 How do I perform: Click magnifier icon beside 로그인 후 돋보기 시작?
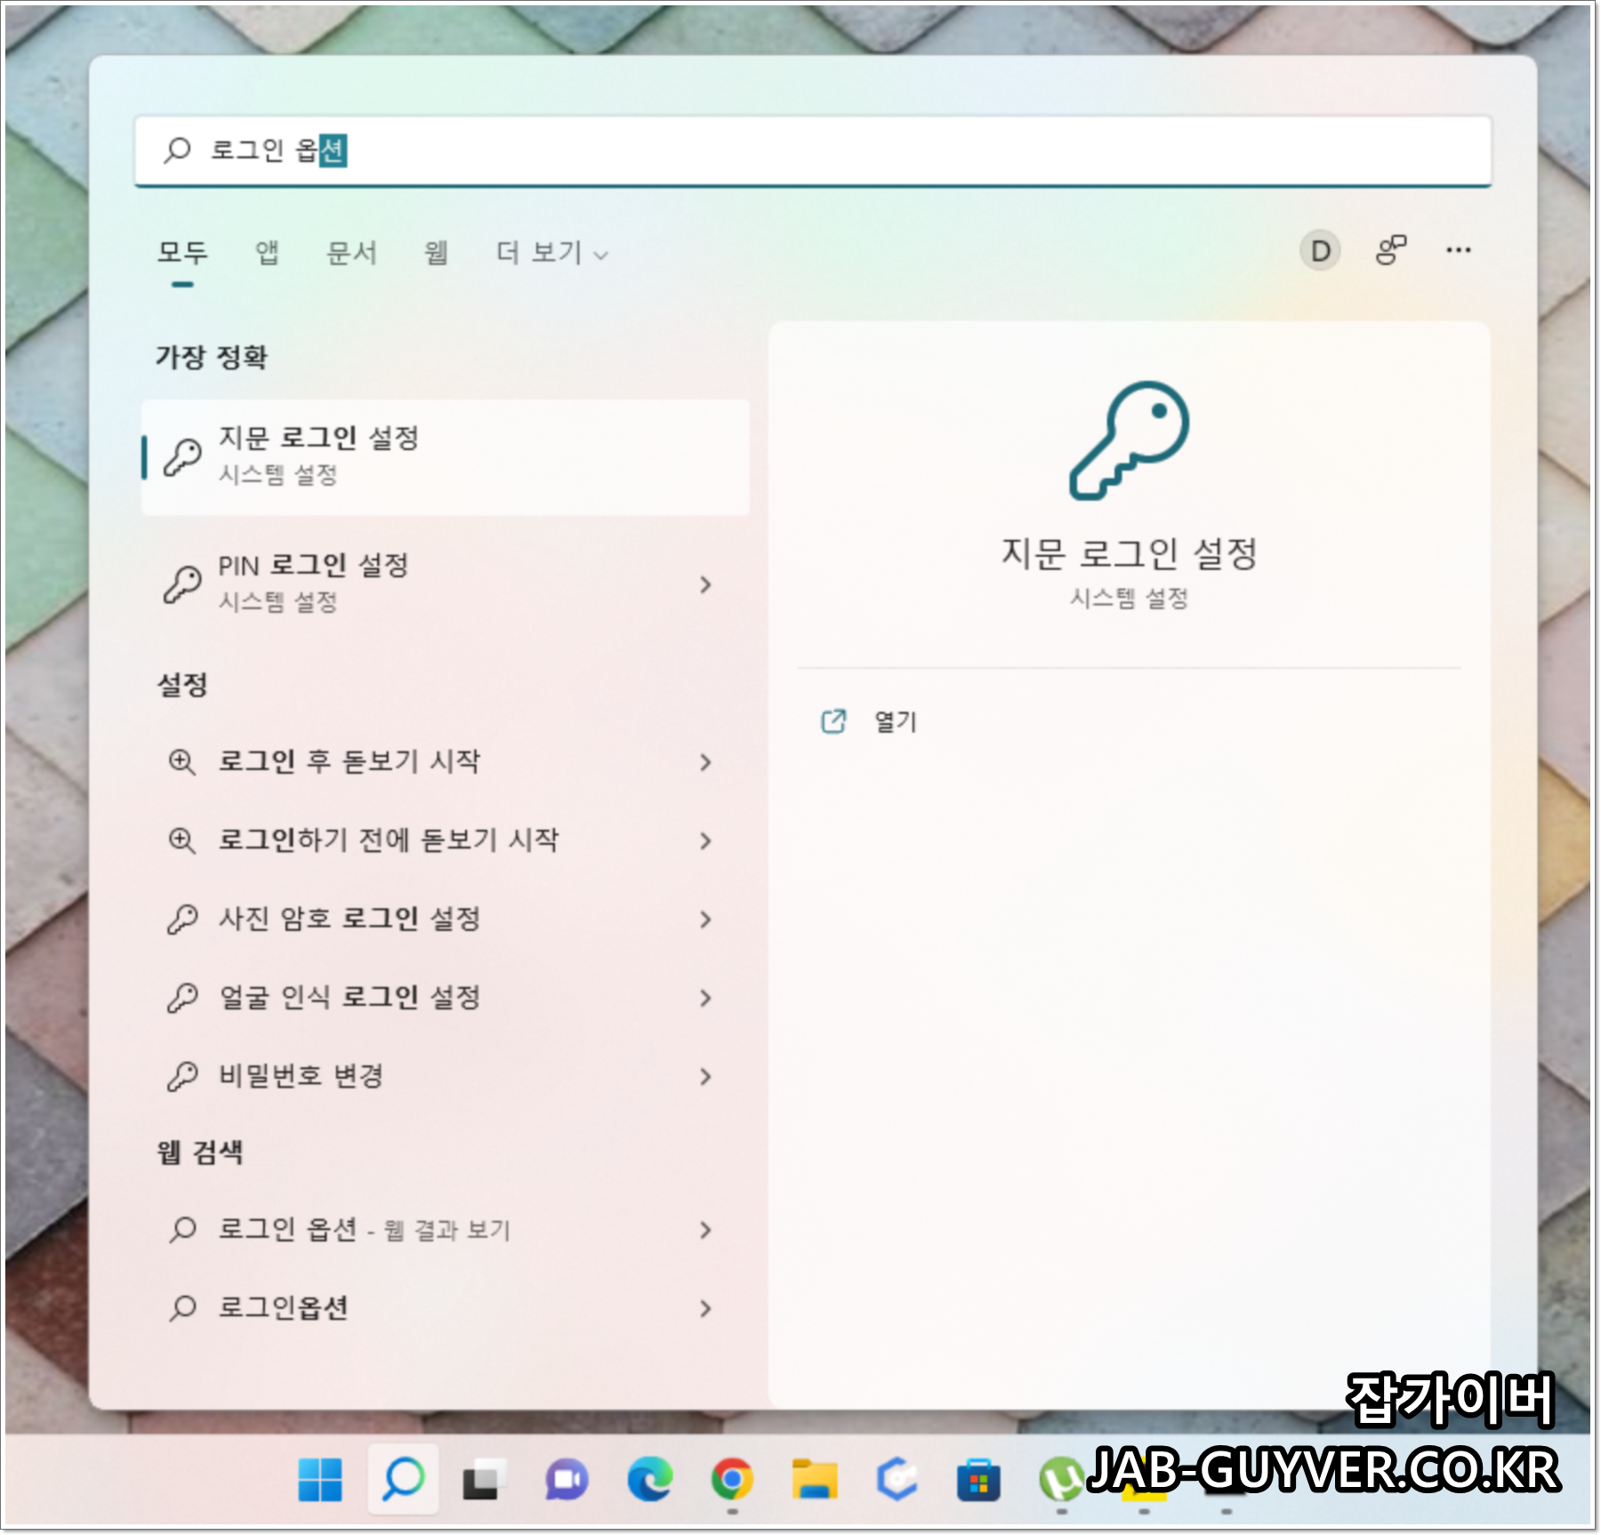click(182, 762)
